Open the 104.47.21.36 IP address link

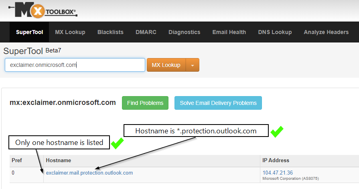[x=278, y=173]
